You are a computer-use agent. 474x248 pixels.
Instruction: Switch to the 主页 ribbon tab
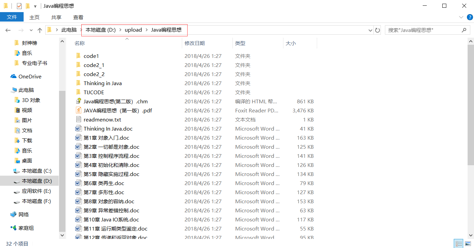[34, 17]
